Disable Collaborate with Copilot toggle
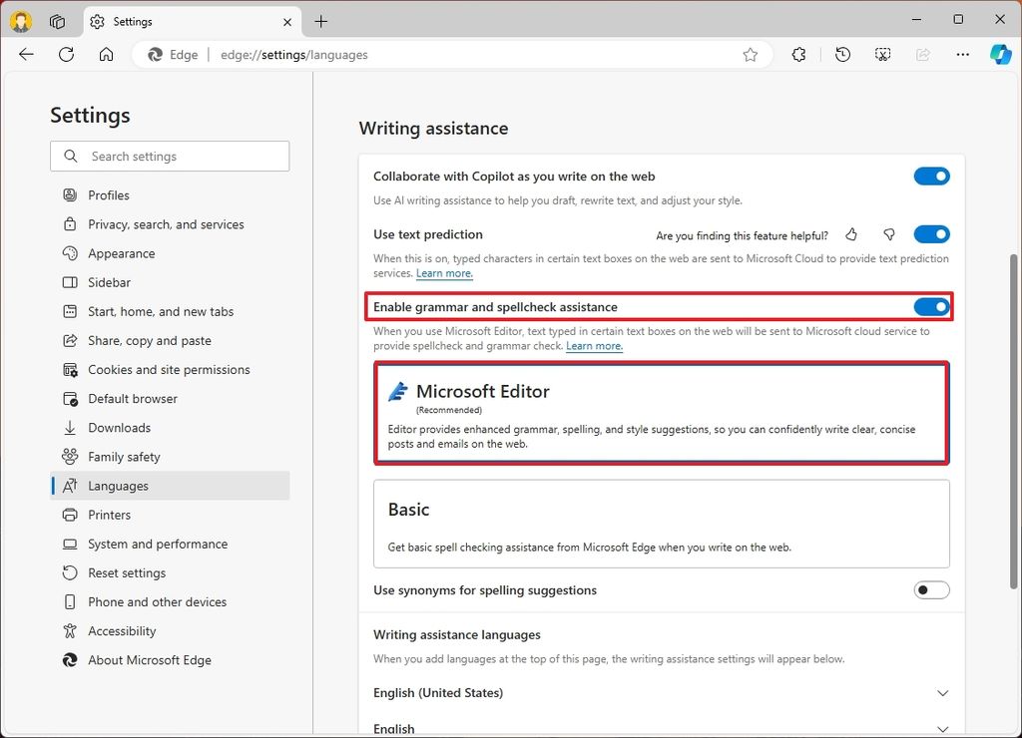Viewport: 1022px width, 738px height. point(931,176)
